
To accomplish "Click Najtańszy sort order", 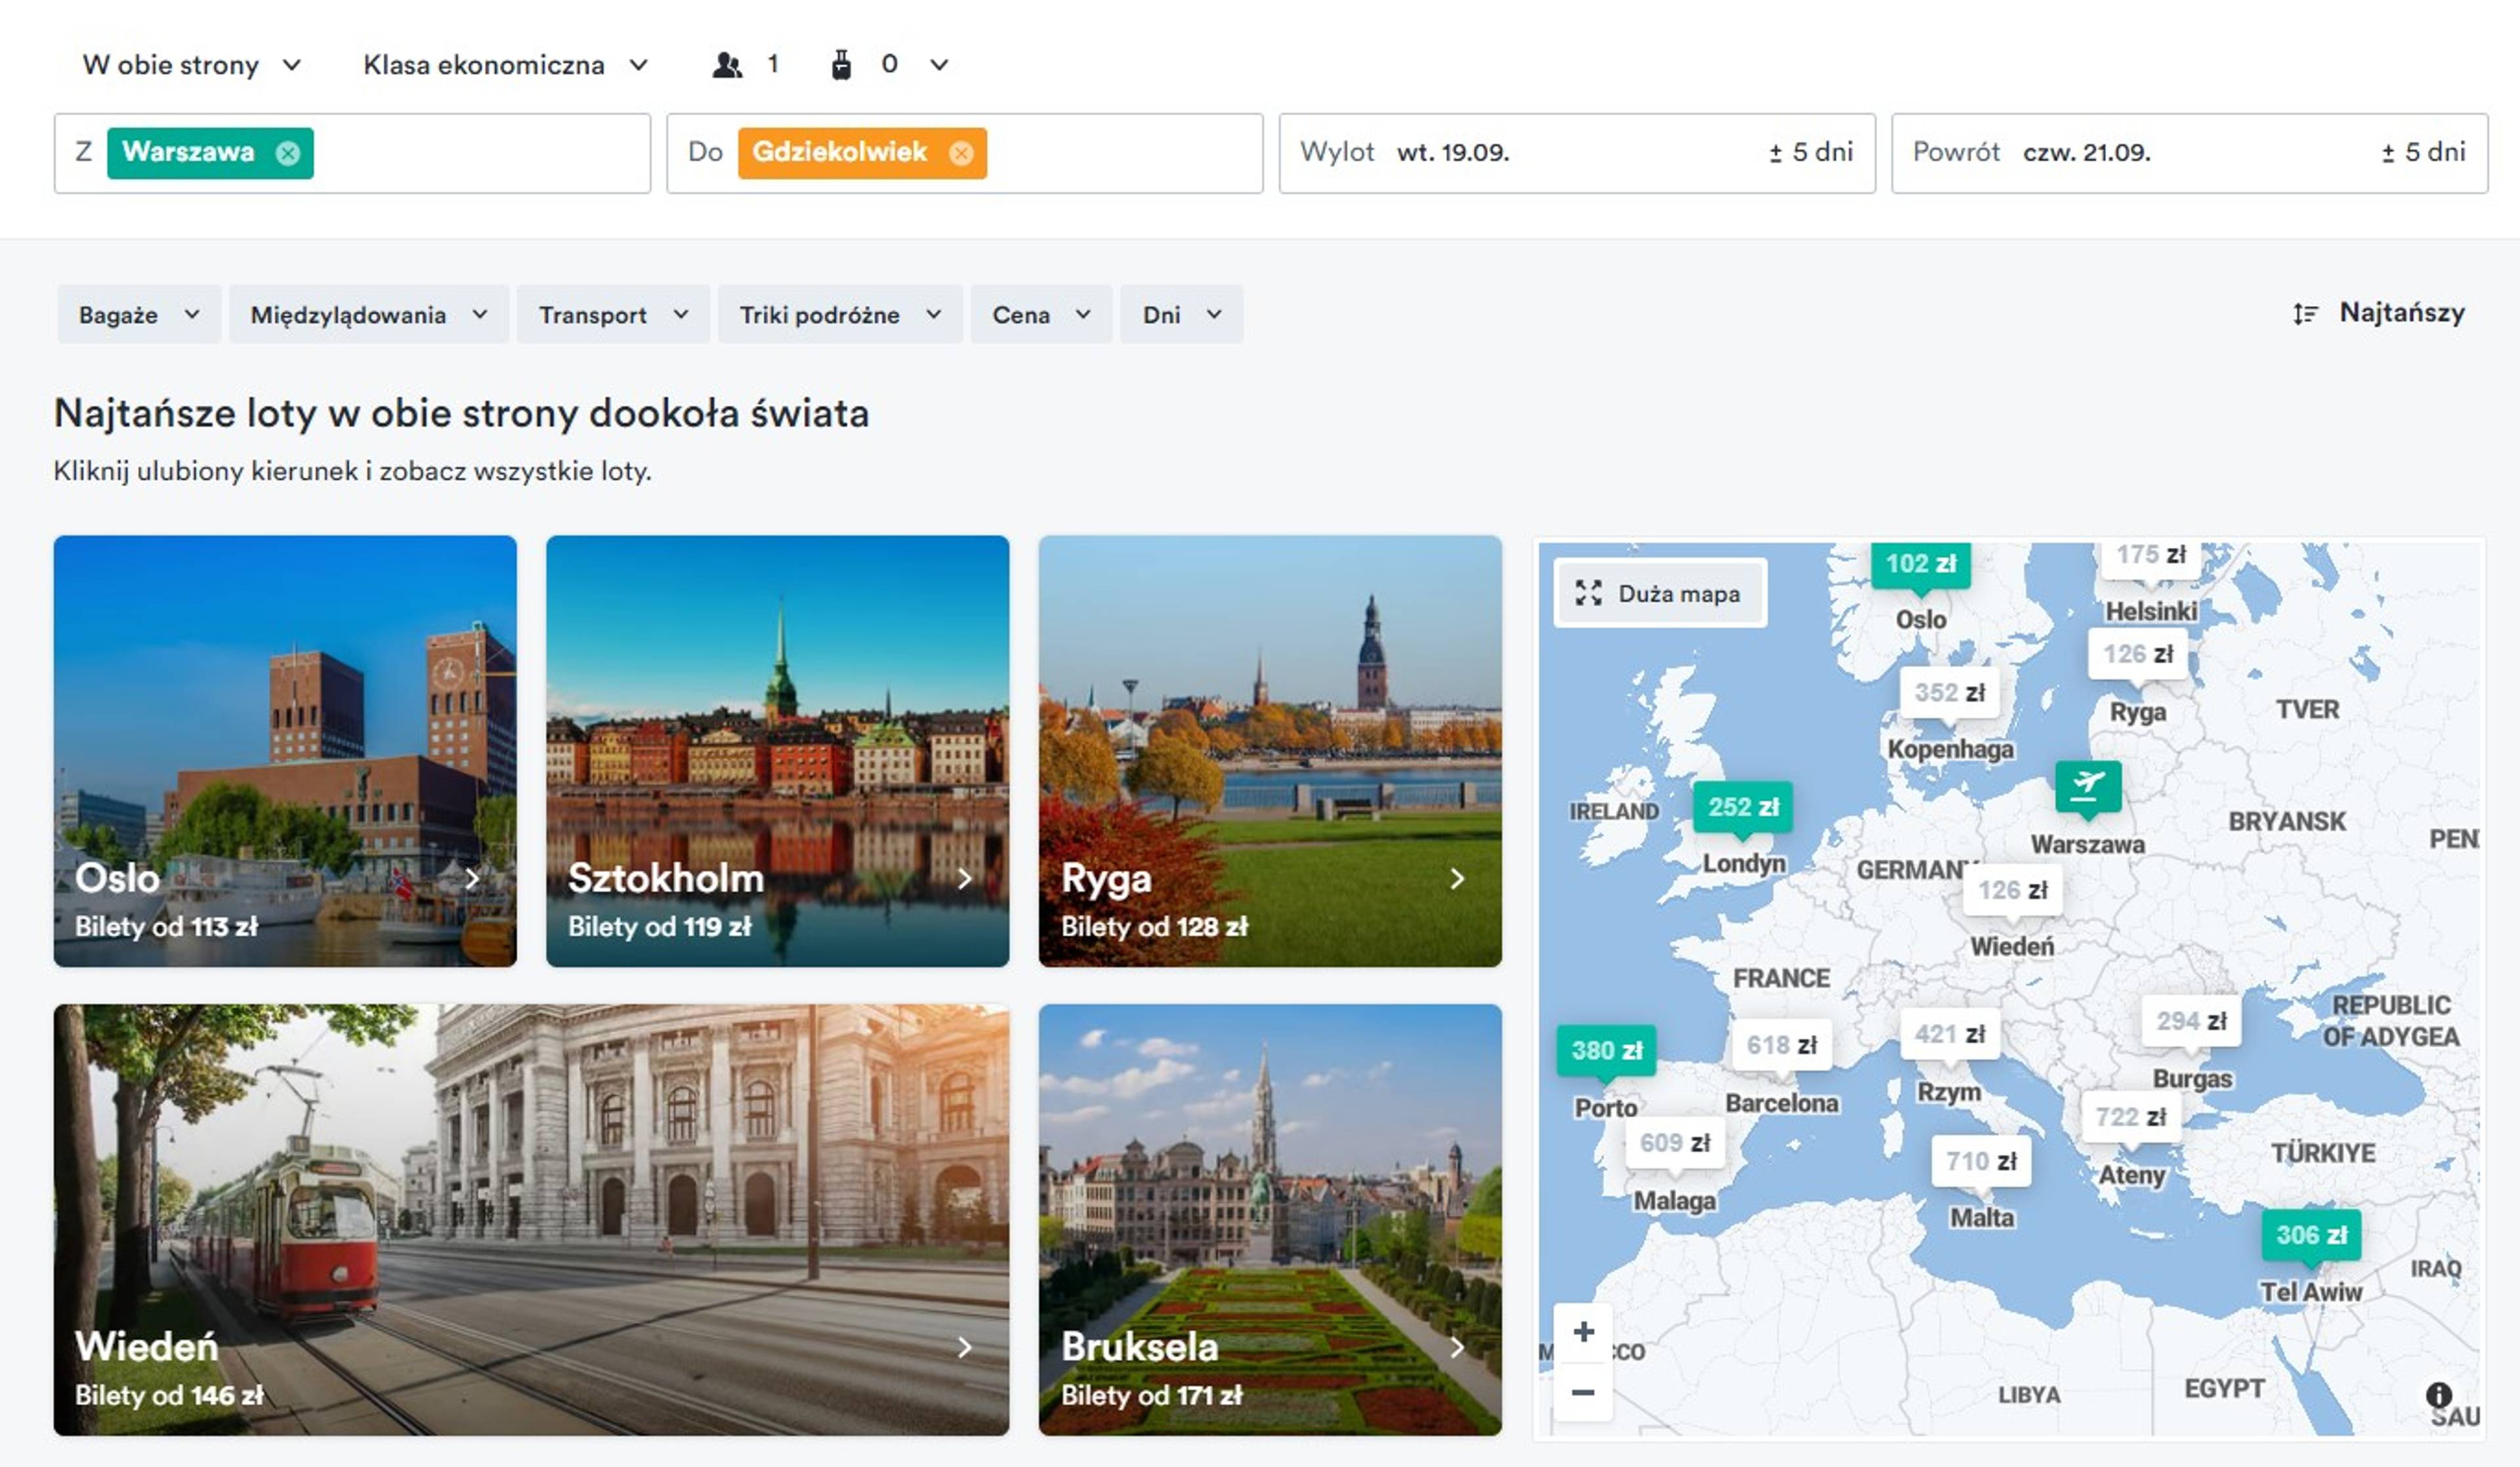I will (x=2379, y=313).
